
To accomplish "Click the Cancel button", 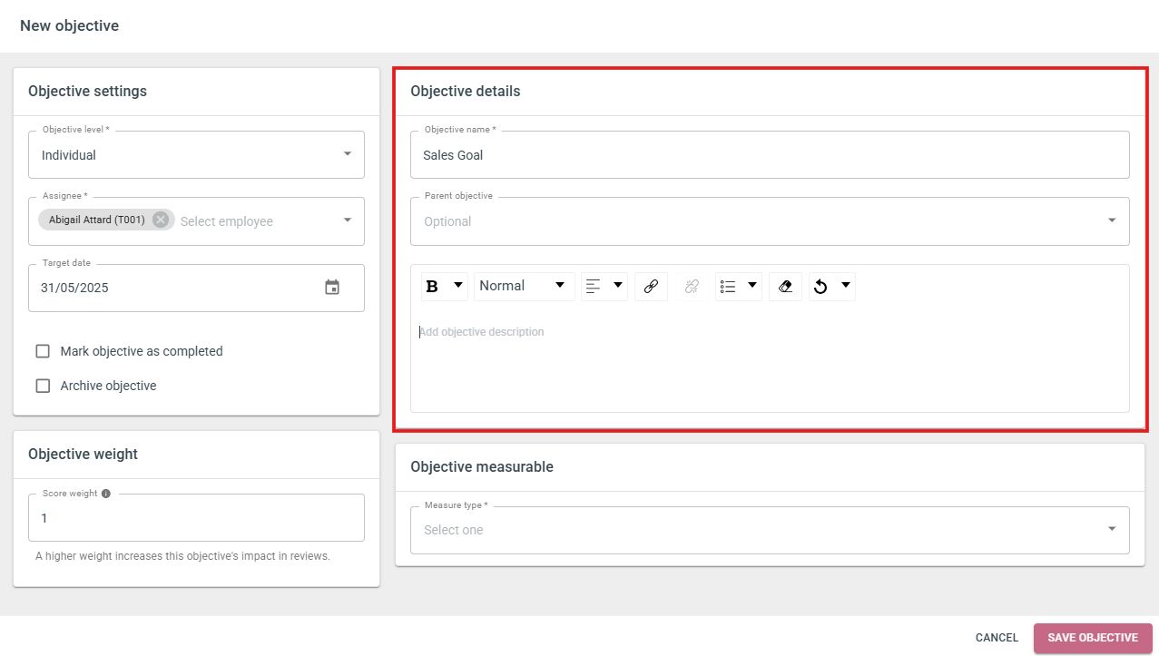I will [997, 638].
